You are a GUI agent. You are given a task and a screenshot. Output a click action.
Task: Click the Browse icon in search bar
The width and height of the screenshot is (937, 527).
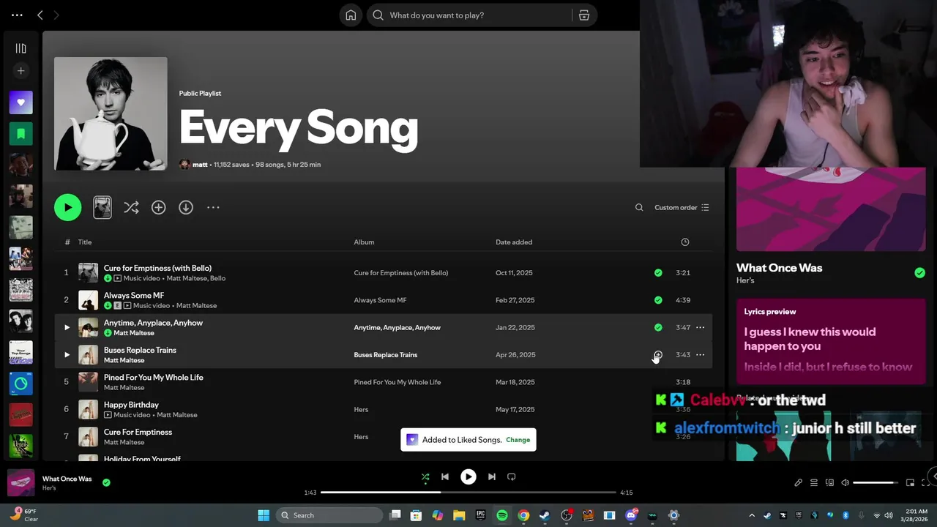(x=584, y=15)
